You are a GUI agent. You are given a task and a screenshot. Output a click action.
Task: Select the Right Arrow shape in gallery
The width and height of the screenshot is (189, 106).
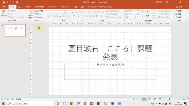pyautogui.click(x=138, y=14)
